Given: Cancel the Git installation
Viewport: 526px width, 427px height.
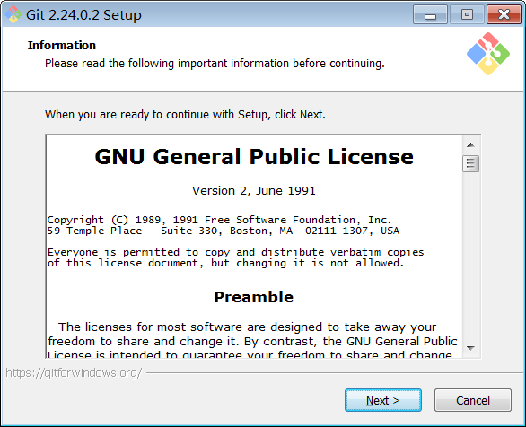Looking at the screenshot, I should click(x=473, y=400).
